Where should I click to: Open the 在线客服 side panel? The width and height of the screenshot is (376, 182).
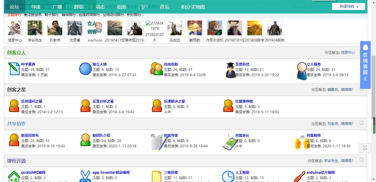[x=365, y=65]
